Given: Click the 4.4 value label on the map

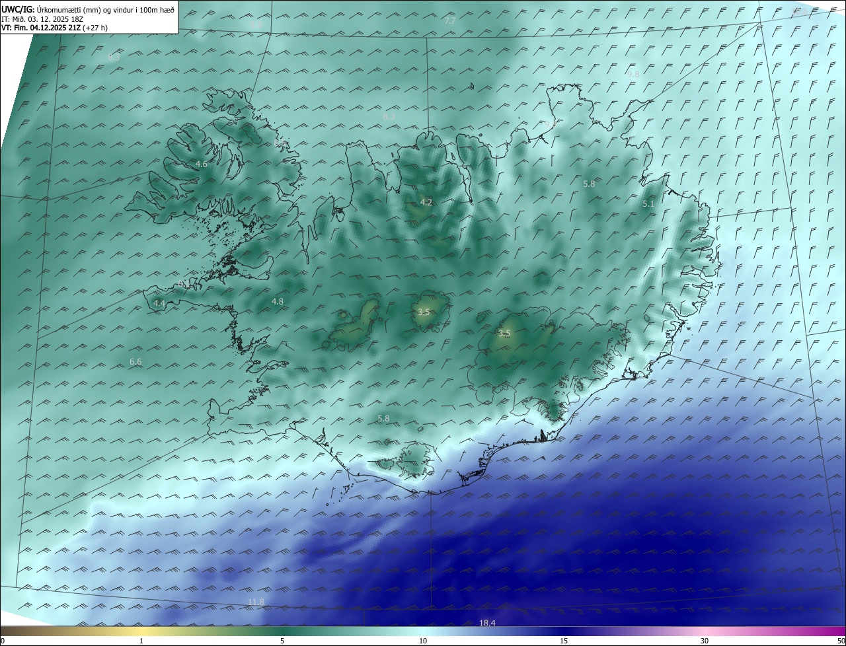Looking at the screenshot, I should pyautogui.click(x=159, y=303).
